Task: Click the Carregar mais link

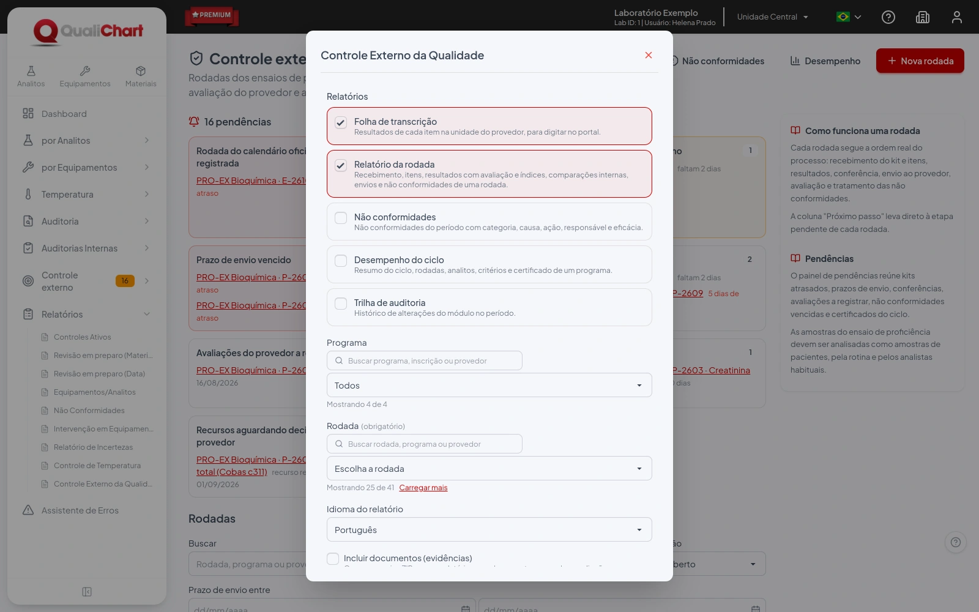Action: pyautogui.click(x=423, y=488)
